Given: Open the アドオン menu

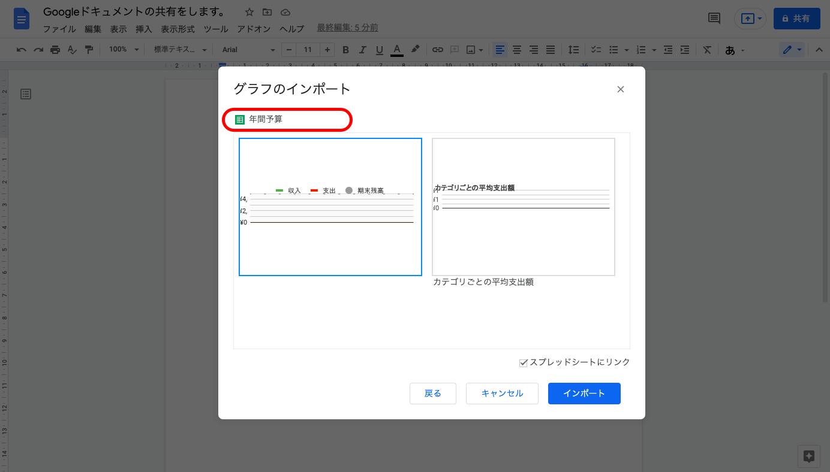Looking at the screenshot, I should (x=254, y=29).
